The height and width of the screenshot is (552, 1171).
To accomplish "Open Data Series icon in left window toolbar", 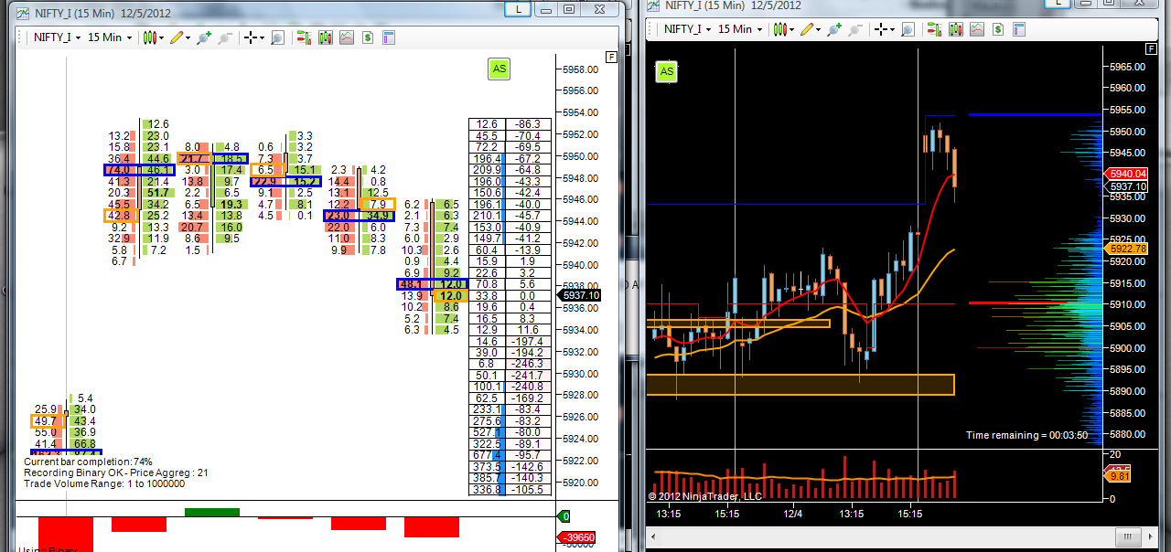I will (324, 37).
